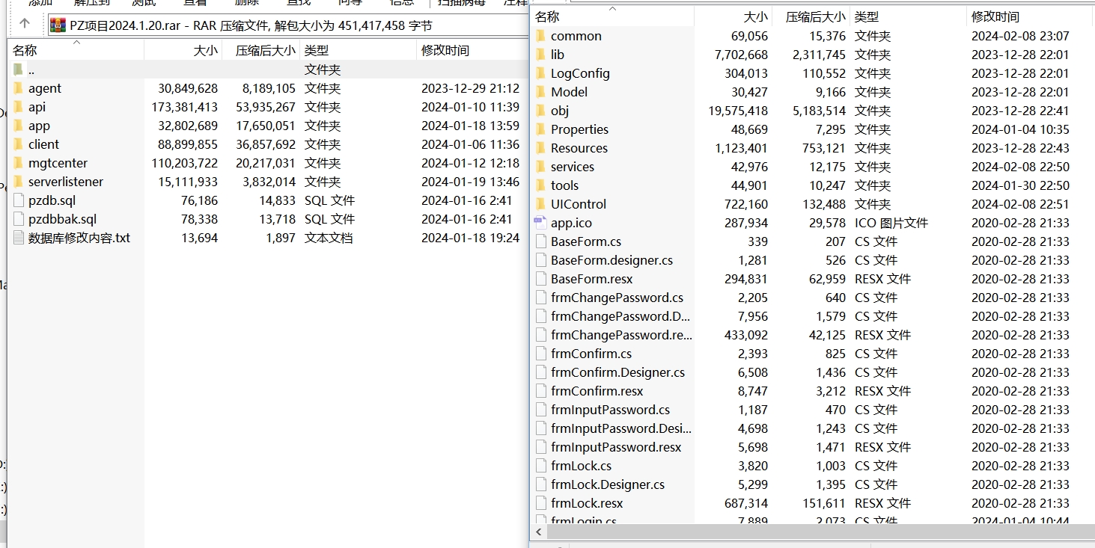Select the file name frmChangePassword.cs
This screenshot has width=1095, height=548.
tap(617, 298)
